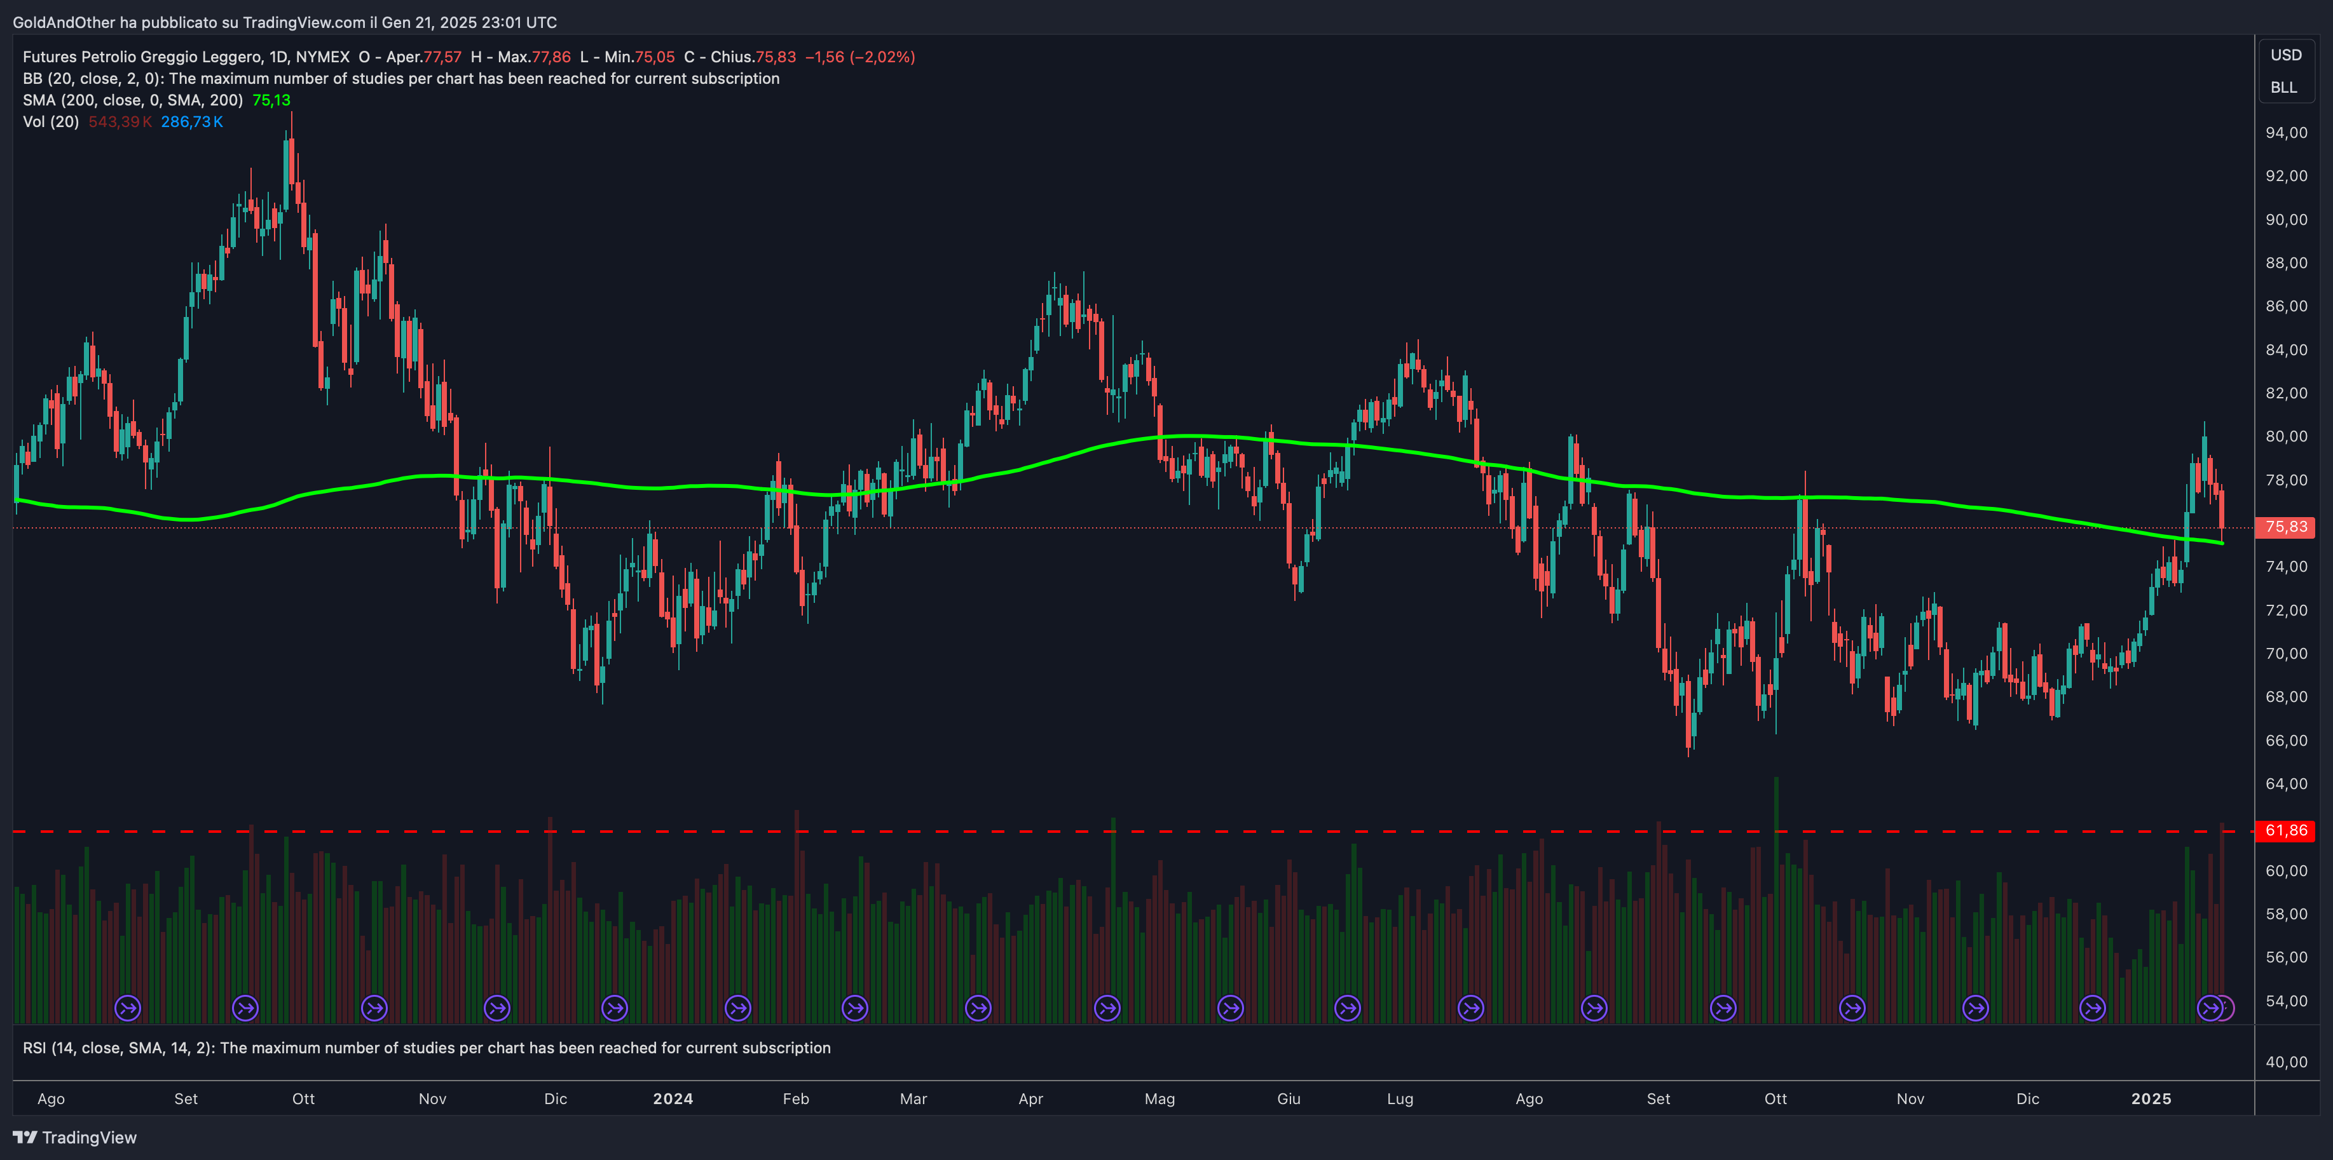
Task: Click the USD currency label
Action: [2286, 55]
